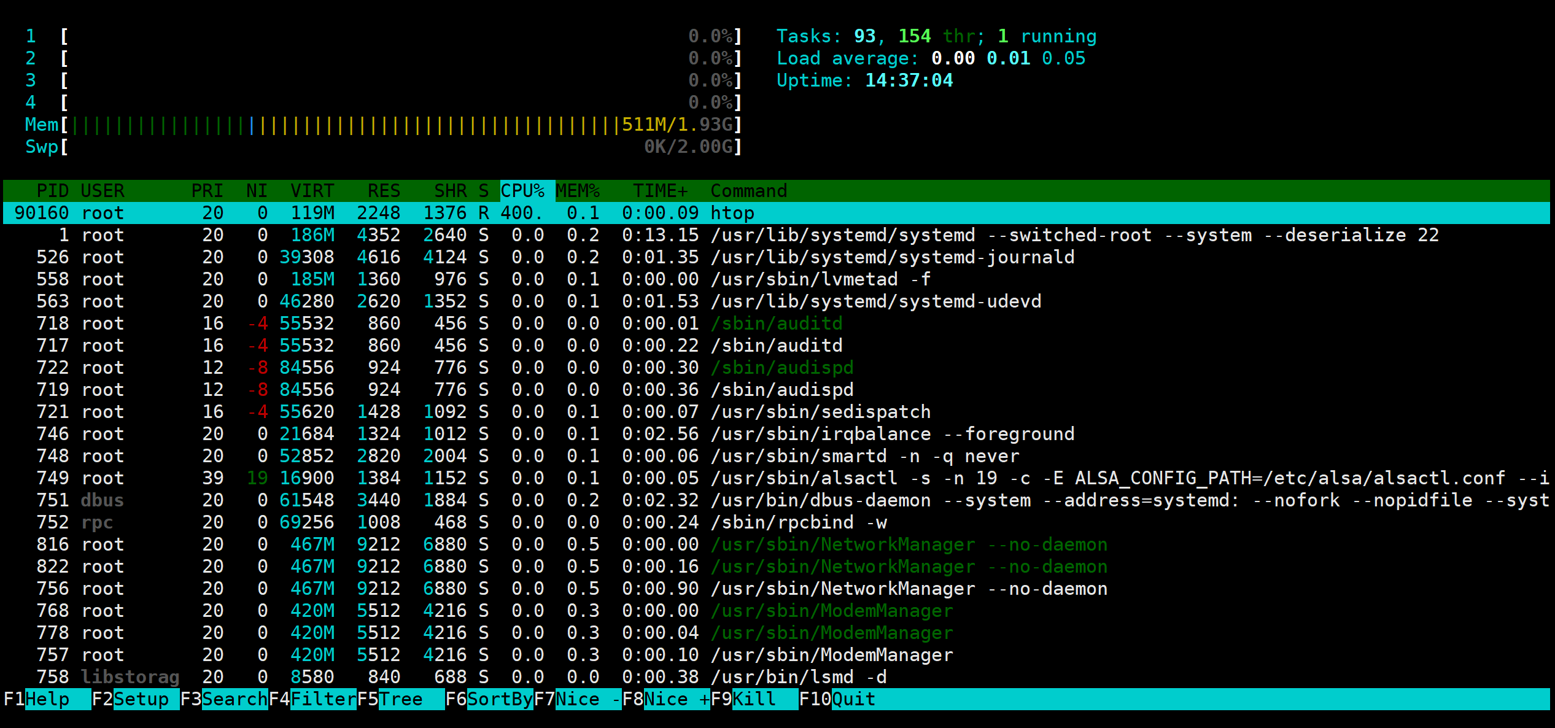Sort by the CPU% column header
This screenshot has width=1555, height=728.
(x=522, y=191)
